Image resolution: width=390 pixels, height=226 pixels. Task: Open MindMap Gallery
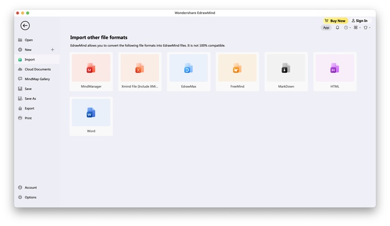(x=37, y=79)
